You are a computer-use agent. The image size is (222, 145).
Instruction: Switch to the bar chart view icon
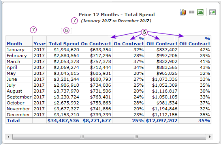pyautogui.click(x=183, y=12)
